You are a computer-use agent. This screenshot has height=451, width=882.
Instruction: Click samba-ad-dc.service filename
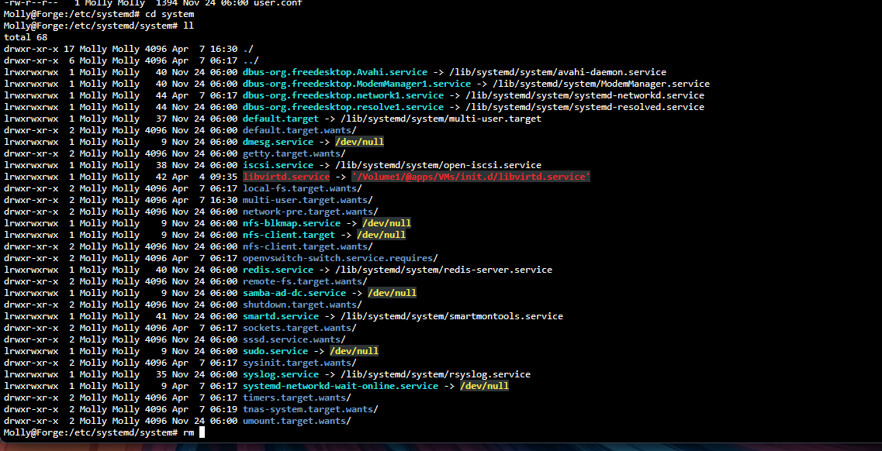[294, 293]
